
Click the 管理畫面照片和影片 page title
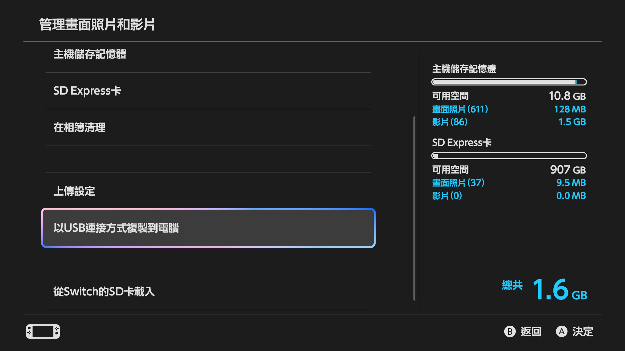pos(97,25)
